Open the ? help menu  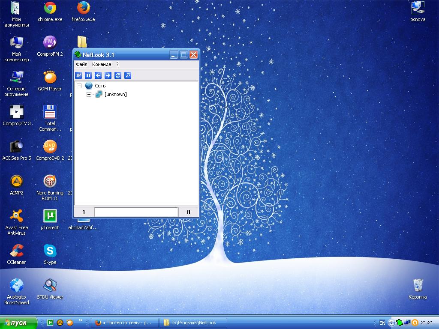[x=117, y=64]
